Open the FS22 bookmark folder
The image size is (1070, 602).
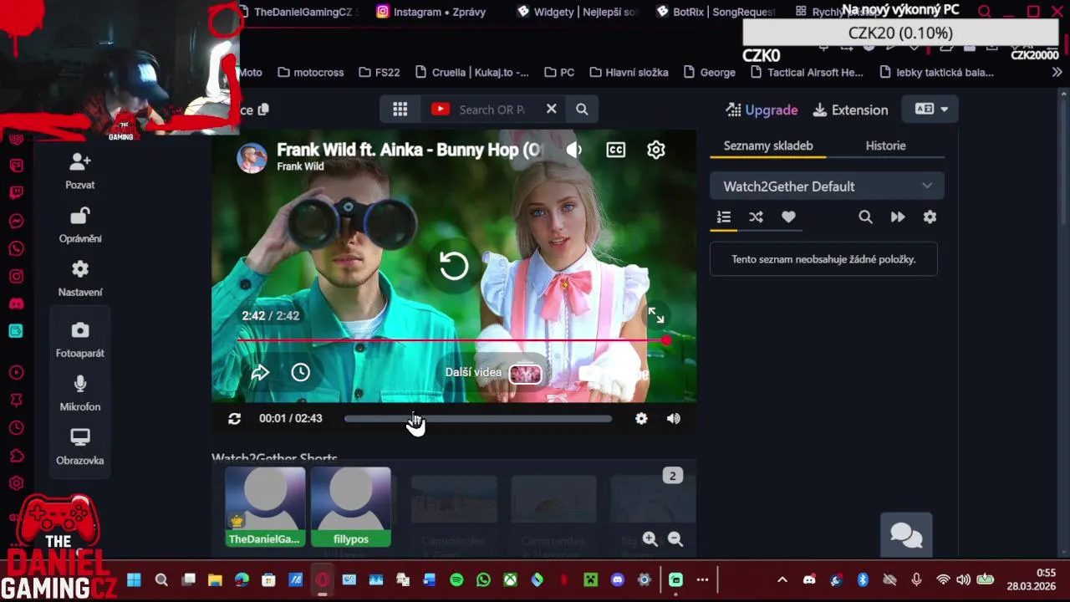coord(379,73)
